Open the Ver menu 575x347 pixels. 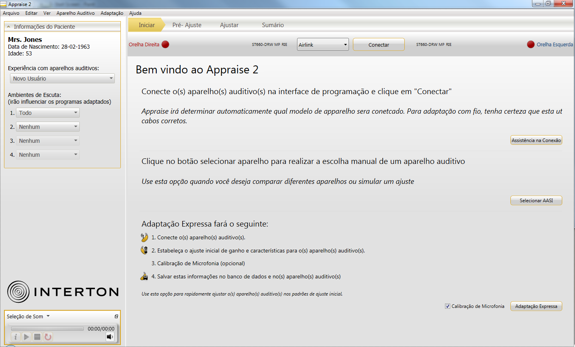coord(47,13)
